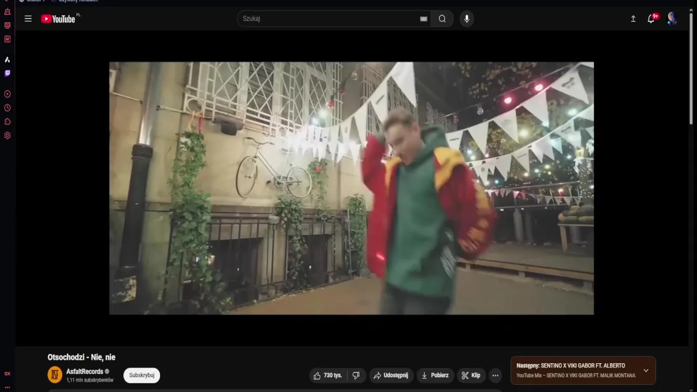Open more actions three-dot menu
697x392 pixels.
495,375
